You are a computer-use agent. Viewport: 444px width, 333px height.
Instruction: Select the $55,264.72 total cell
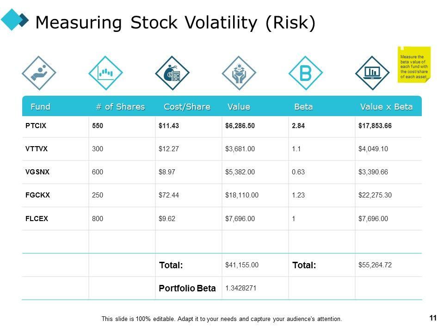375,265
